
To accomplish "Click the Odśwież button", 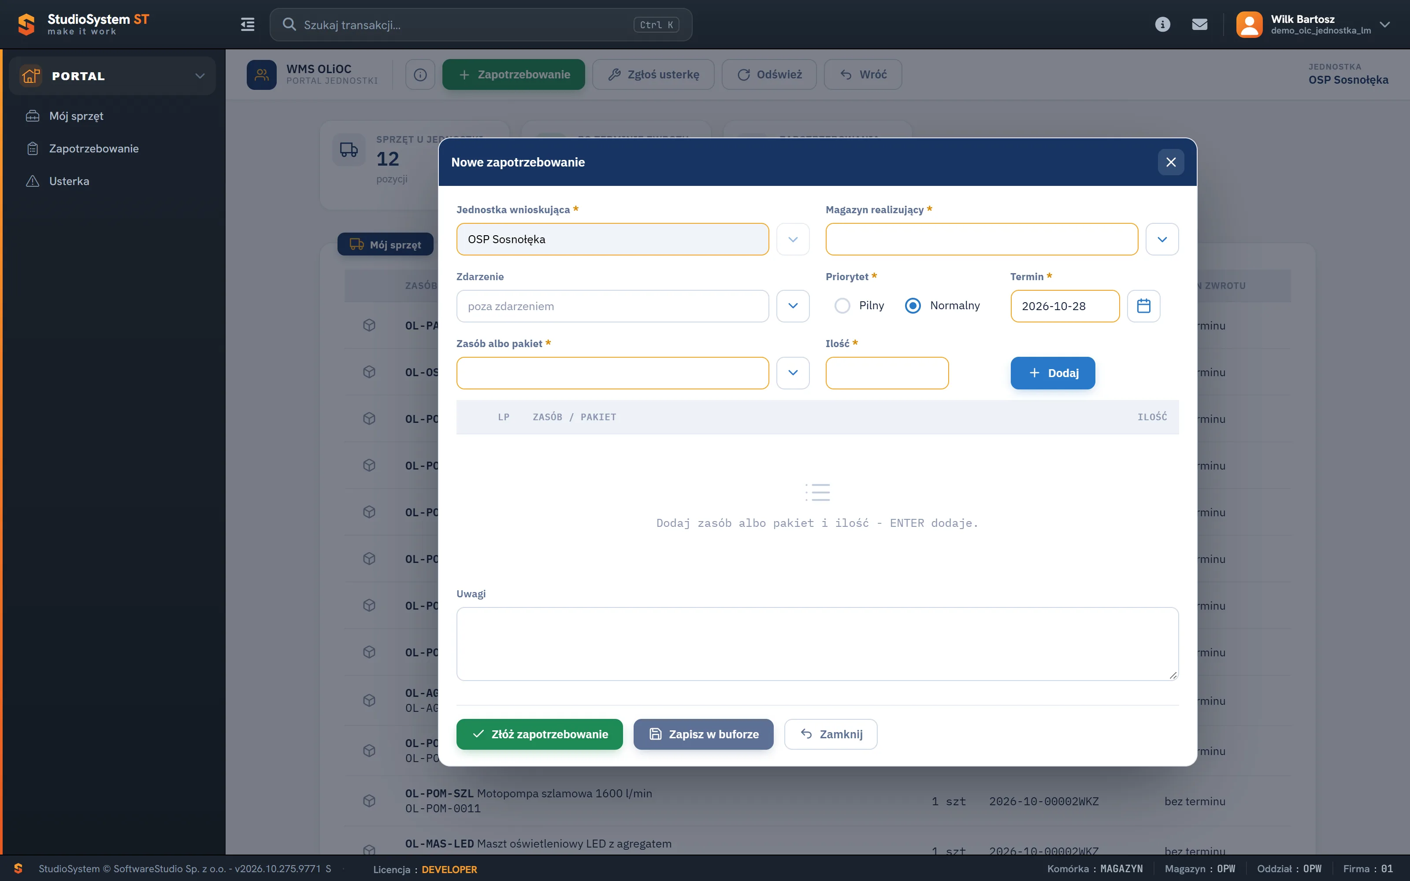I will (769, 74).
